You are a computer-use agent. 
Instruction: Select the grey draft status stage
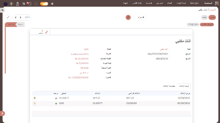(x=21, y=24)
